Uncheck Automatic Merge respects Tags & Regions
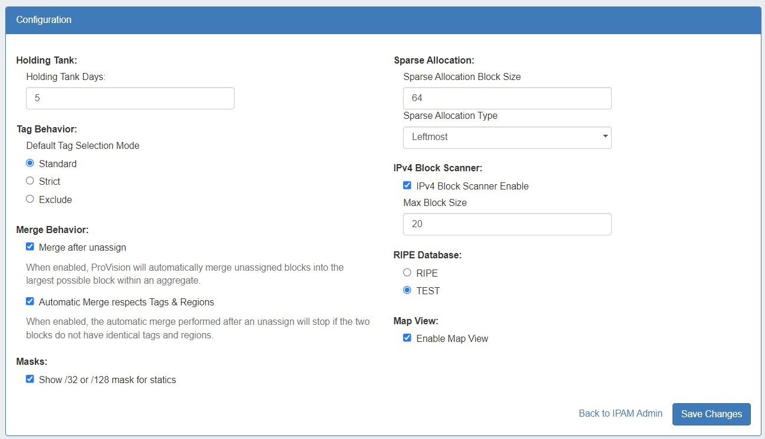The height and width of the screenshot is (439, 765). tap(30, 302)
